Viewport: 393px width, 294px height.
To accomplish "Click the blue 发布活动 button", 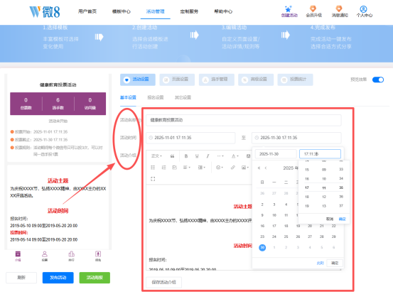I will (x=58, y=278).
